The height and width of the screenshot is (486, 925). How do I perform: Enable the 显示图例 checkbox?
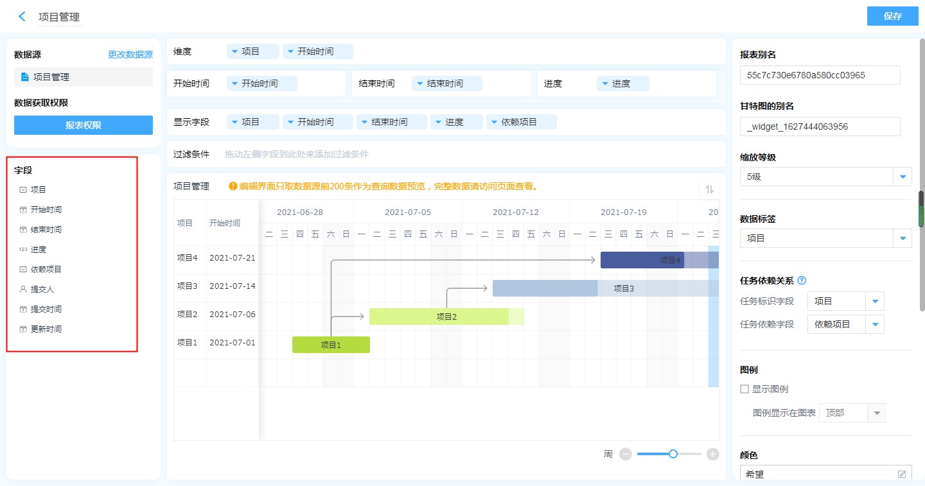click(744, 389)
